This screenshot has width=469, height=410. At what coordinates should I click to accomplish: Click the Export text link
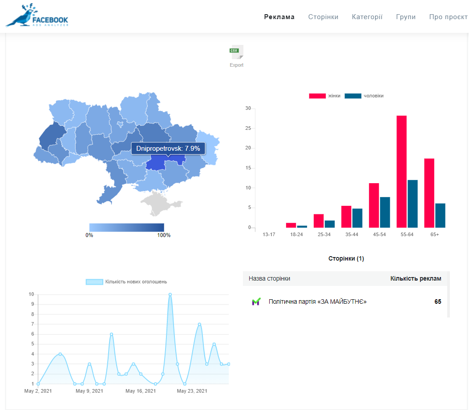(x=236, y=65)
